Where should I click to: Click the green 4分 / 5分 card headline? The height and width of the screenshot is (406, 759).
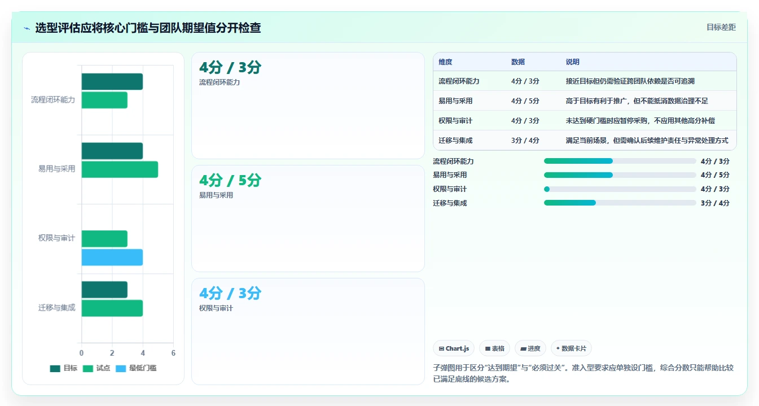[x=230, y=181]
